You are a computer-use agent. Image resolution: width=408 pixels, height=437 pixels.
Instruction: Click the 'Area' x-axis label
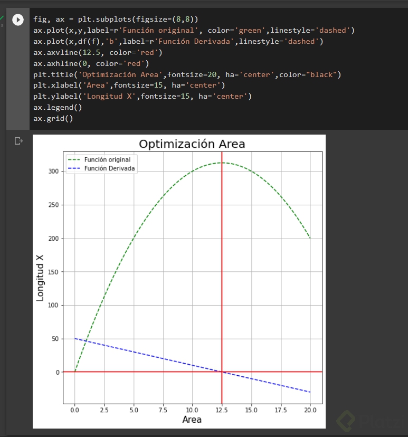(192, 420)
